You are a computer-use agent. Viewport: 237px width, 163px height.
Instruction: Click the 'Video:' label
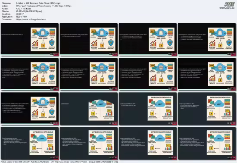tap(5, 6)
